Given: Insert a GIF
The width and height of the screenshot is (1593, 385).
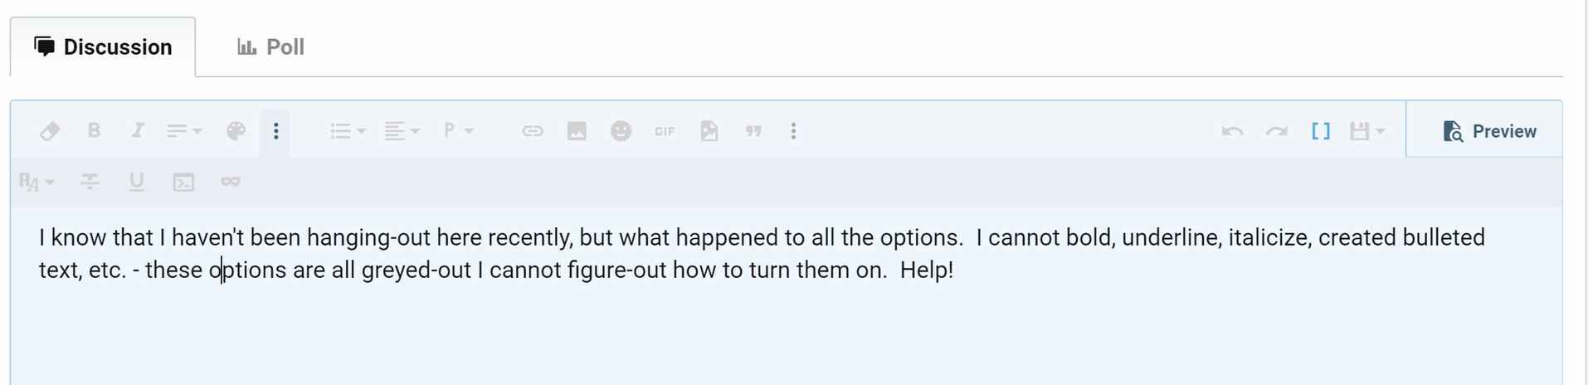Looking at the screenshot, I should click(x=665, y=131).
